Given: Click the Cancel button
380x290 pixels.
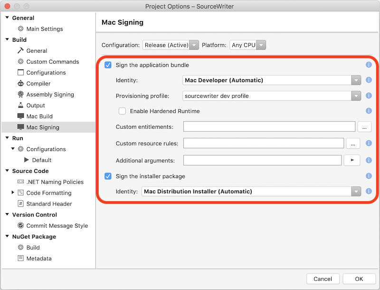Looking at the screenshot, I should [323, 279].
